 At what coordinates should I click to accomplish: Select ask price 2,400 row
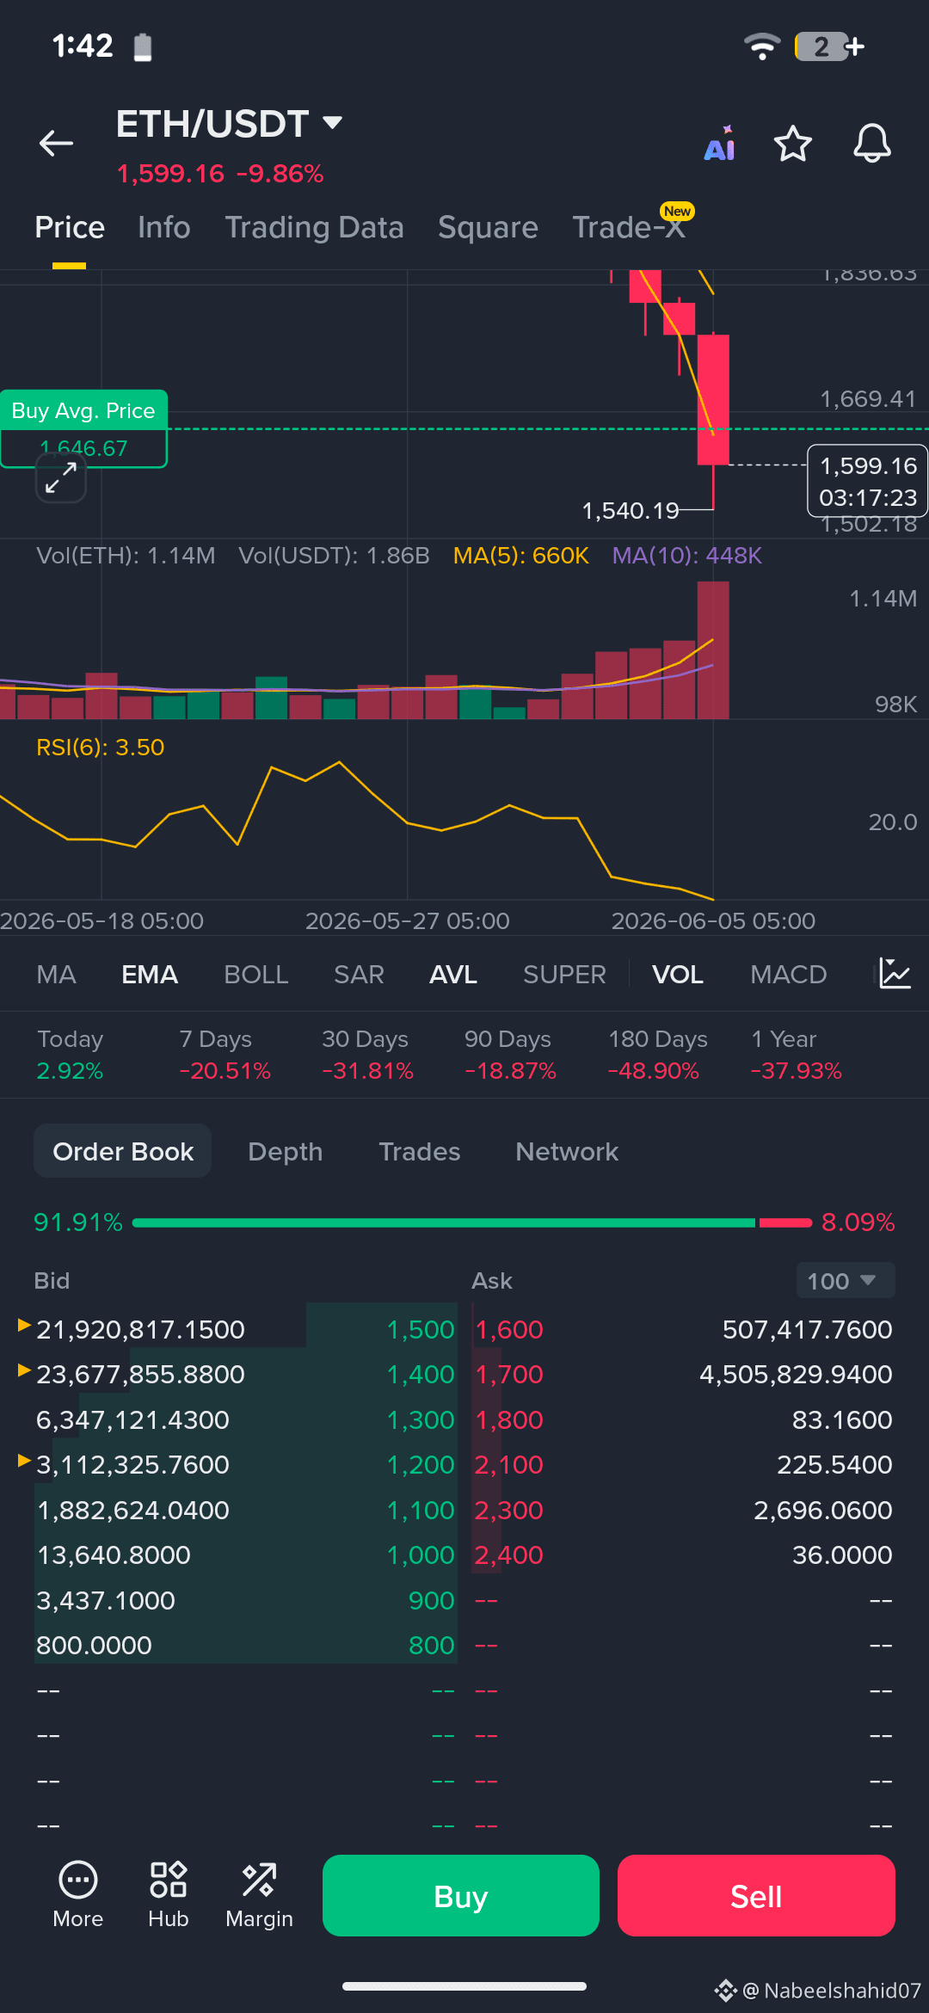[x=683, y=1554]
